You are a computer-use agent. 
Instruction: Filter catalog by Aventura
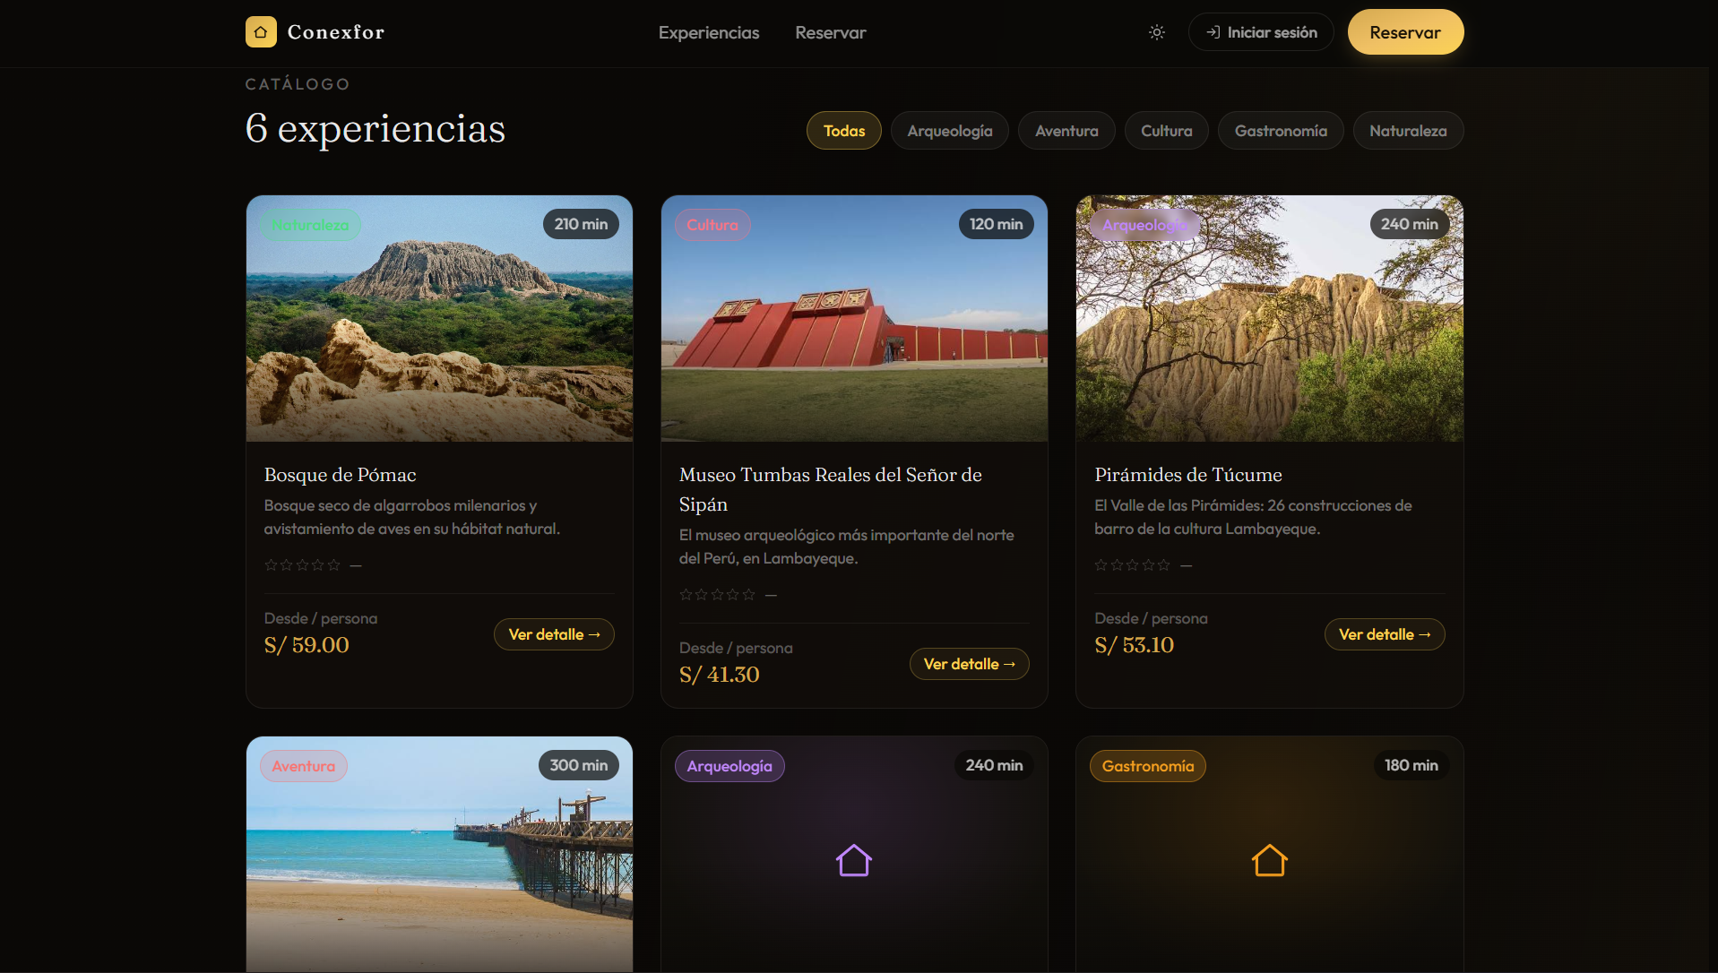click(1066, 131)
